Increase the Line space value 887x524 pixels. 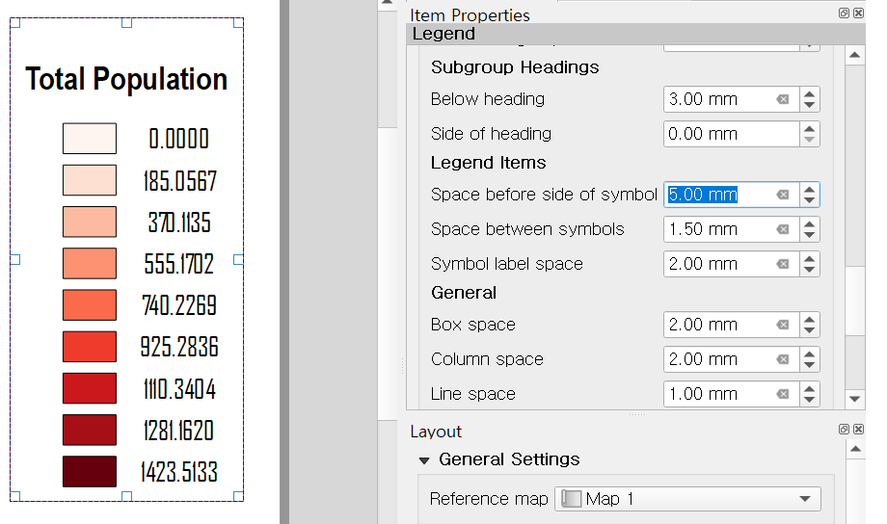coord(810,389)
